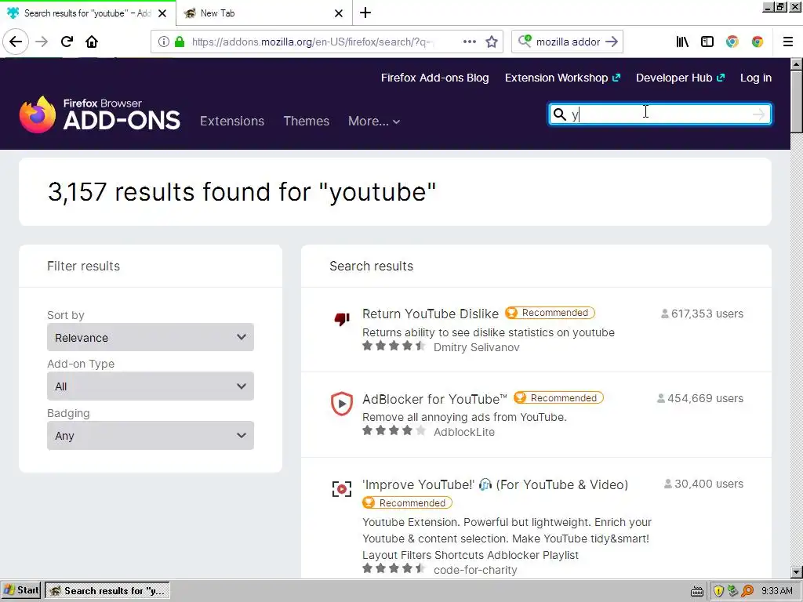Open the Return YouTube Dislike result
This screenshot has width=803, height=602.
431,314
